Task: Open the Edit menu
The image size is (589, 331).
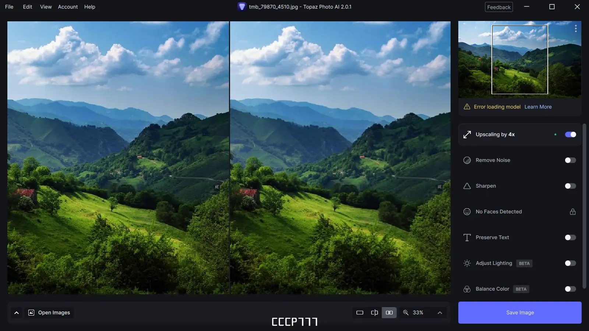Action: [x=28, y=7]
